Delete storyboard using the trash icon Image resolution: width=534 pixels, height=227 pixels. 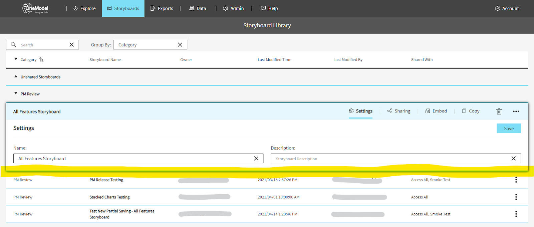[x=499, y=111]
